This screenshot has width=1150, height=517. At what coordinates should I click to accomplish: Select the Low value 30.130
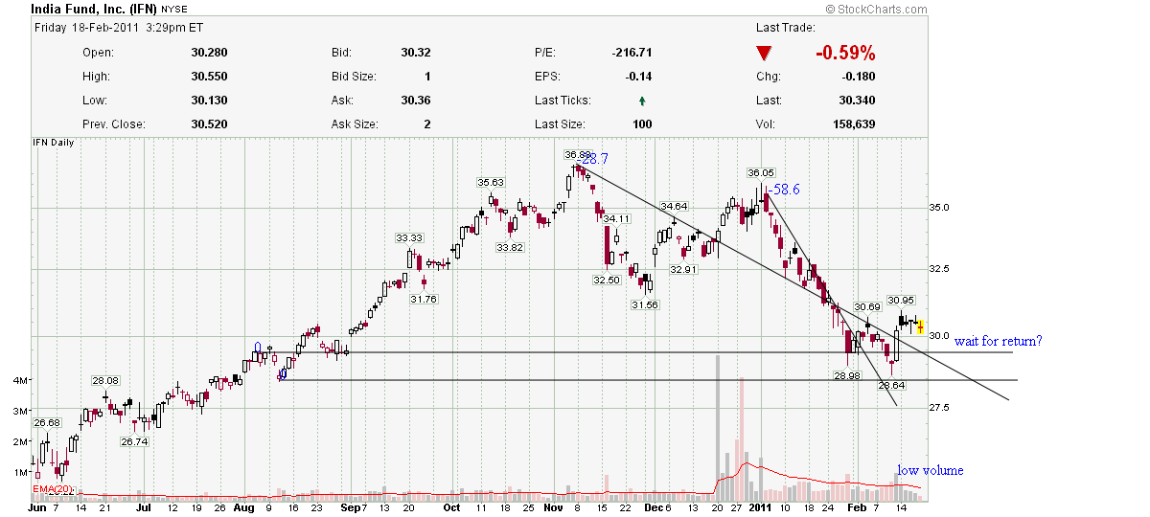coord(209,101)
